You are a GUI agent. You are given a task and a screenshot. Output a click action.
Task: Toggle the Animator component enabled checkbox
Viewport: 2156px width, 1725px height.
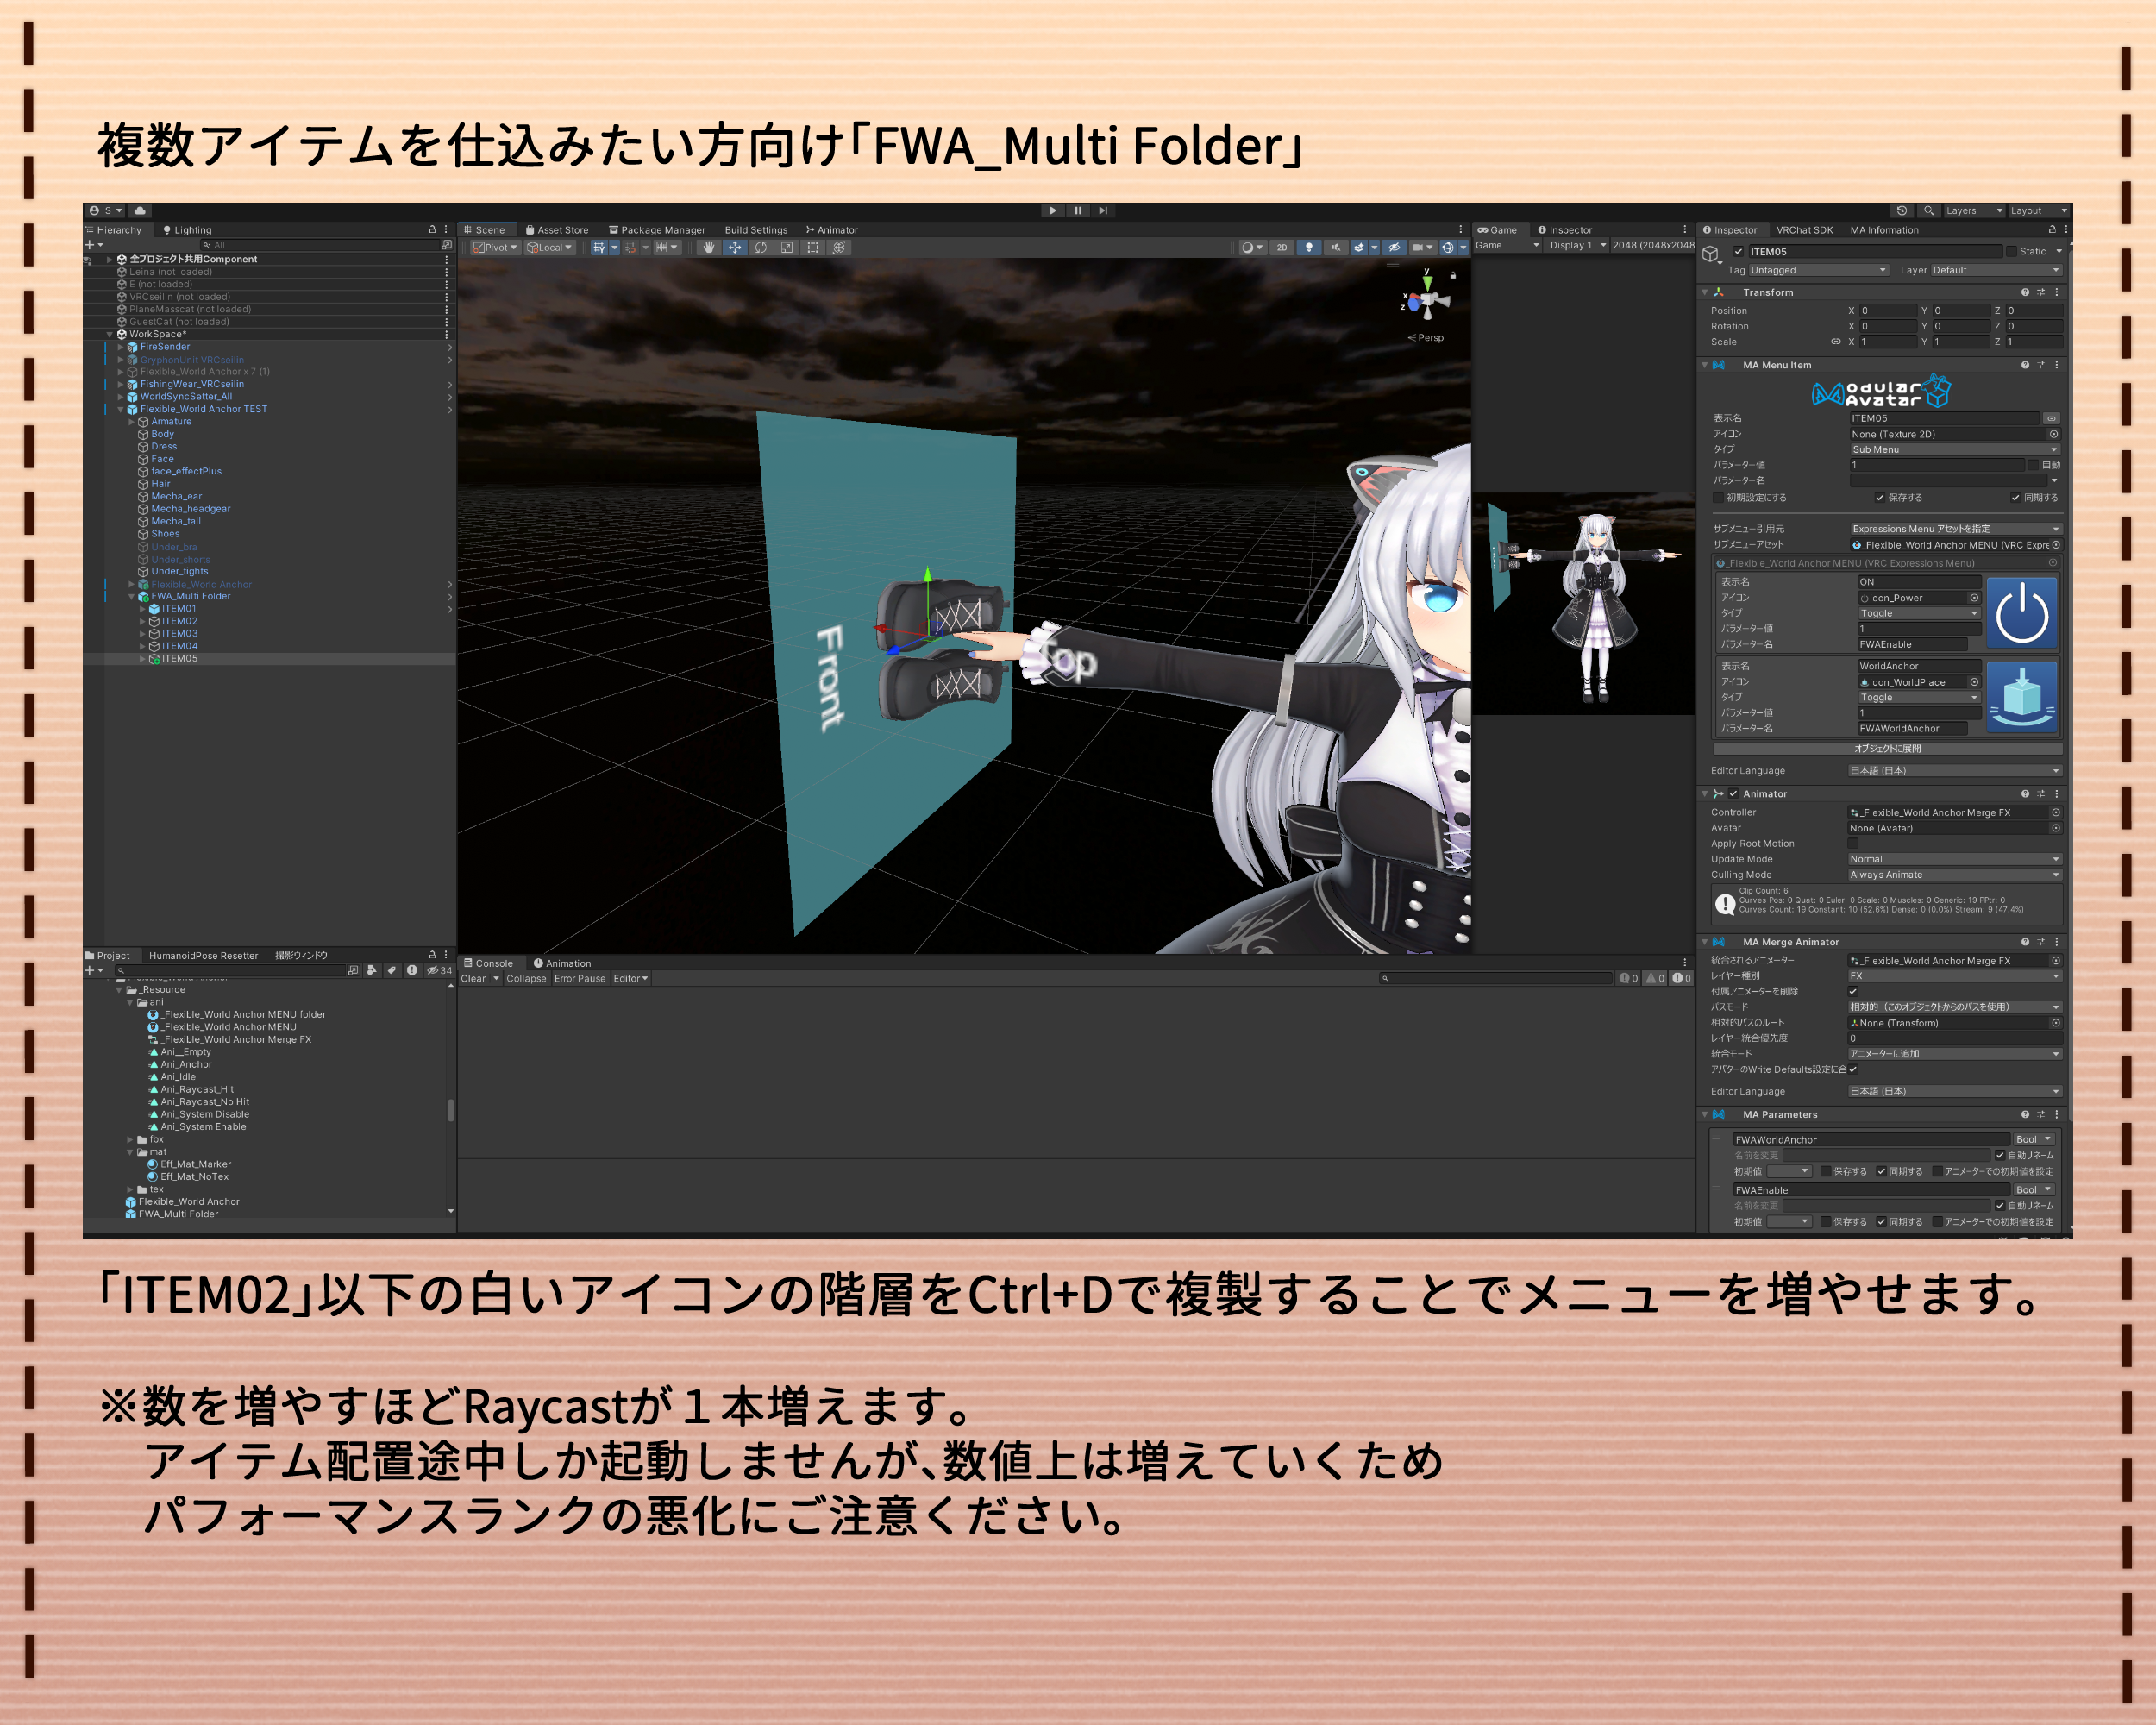point(1733,794)
